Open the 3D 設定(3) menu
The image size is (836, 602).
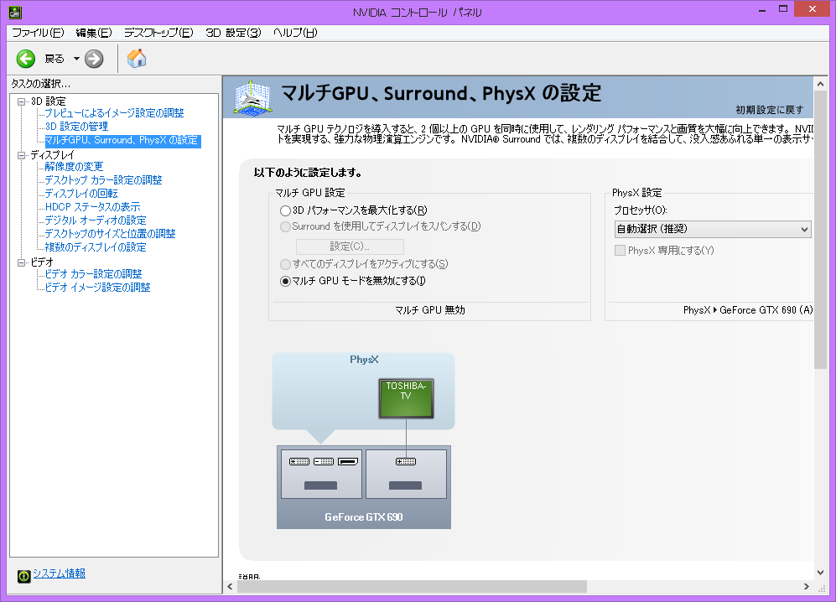[x=233, y=33]
